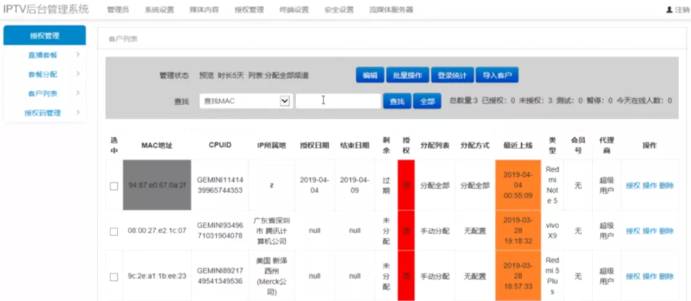The width and height of the screenshot is (691, 301).
Task: Expand the 客户列表 chevron arrow
Action: point(78,93)
